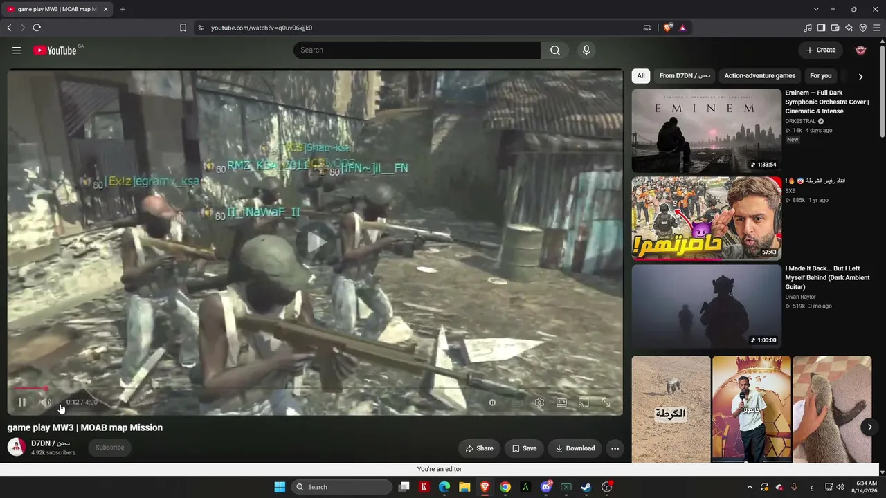The height and width of the screenshot is (498, 886).
Task: Toggle the browser sidebar panel
Action: coord(821,28)
